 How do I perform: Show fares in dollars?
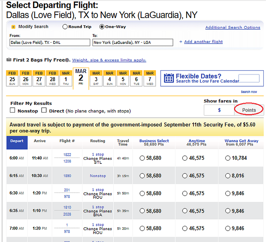pyautogui.click(x=219, y=110)
